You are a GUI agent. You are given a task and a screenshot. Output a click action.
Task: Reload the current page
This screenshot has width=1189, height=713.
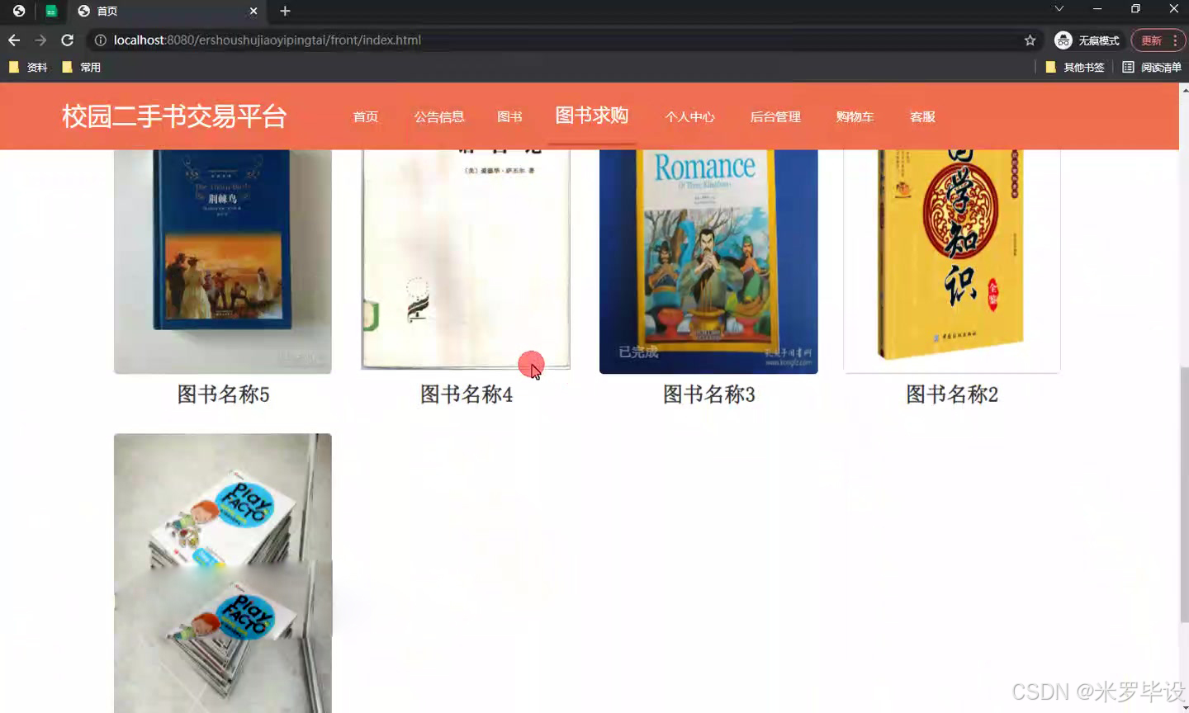(x=68, y=40)
